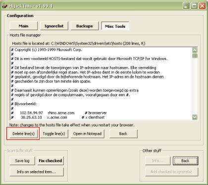
Task: Open the Main configuration tab
Action: [x=23, y=26]
